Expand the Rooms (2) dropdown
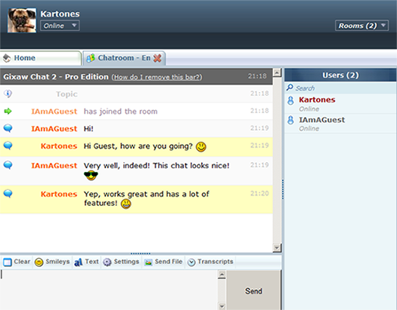397x310 pixels. point(361,26)
